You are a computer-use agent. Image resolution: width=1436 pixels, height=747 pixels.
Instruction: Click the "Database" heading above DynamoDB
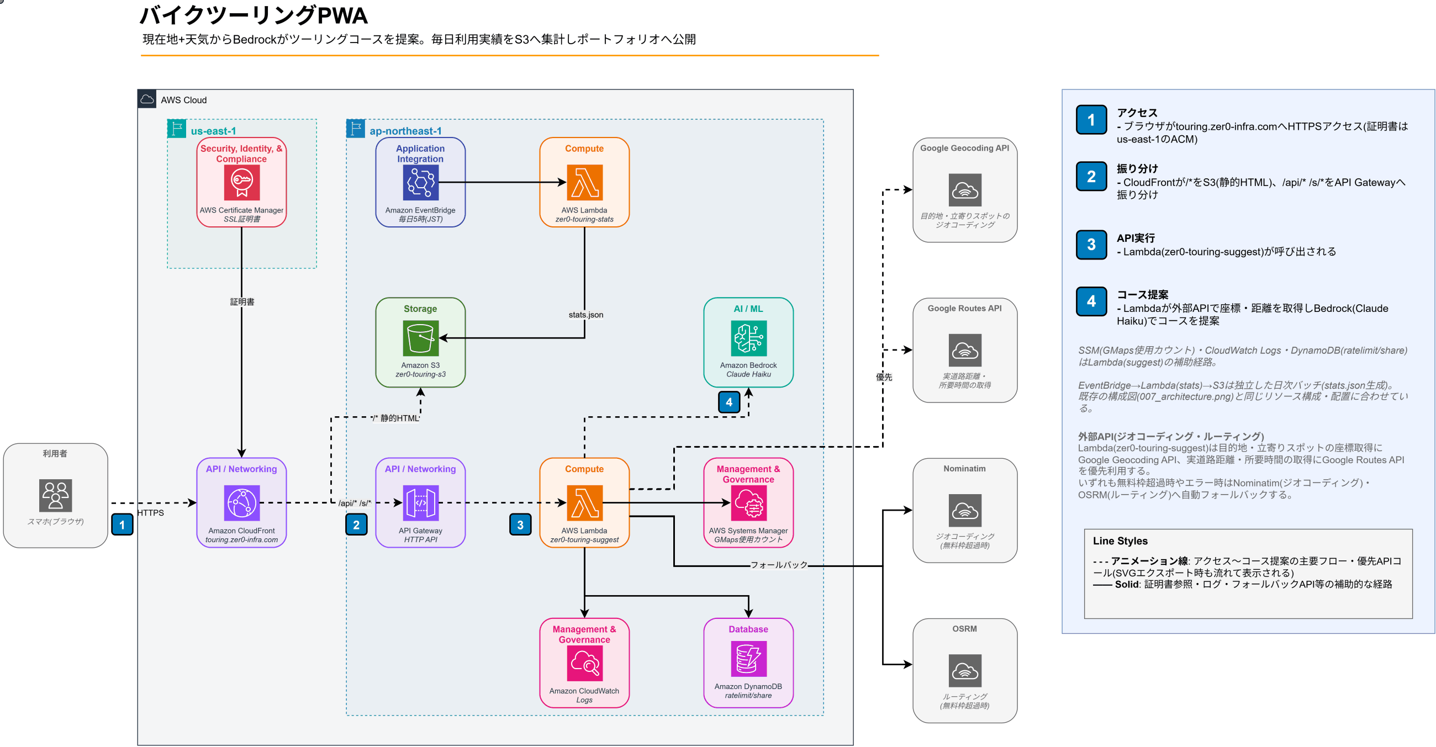(749, 629)
